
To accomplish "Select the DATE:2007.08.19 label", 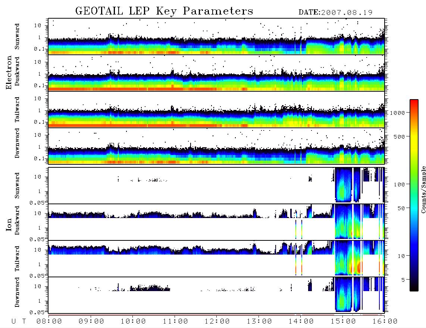I will (x=335, y=12).
